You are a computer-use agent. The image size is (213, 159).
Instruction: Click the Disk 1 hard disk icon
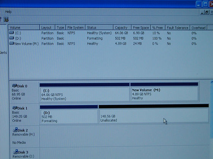coord(15,108)
